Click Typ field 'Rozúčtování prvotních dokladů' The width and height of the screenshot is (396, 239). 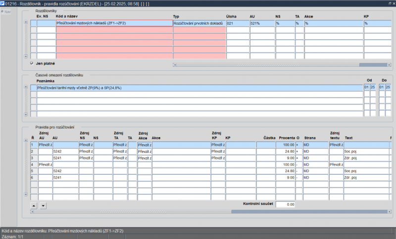coord(199,23)
